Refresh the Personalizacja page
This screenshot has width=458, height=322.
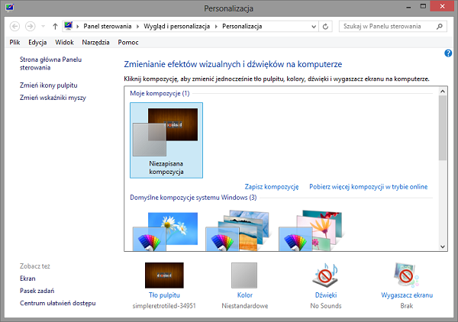[x=325, y=27]
